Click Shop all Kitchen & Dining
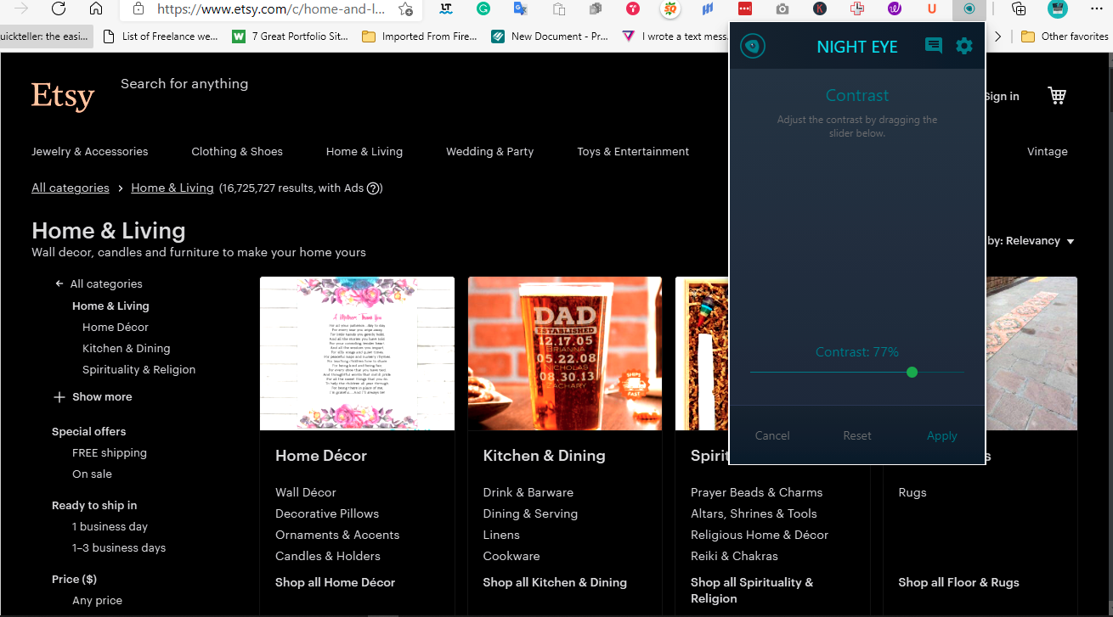This screenshot has height=617, width=1113. 555,582
